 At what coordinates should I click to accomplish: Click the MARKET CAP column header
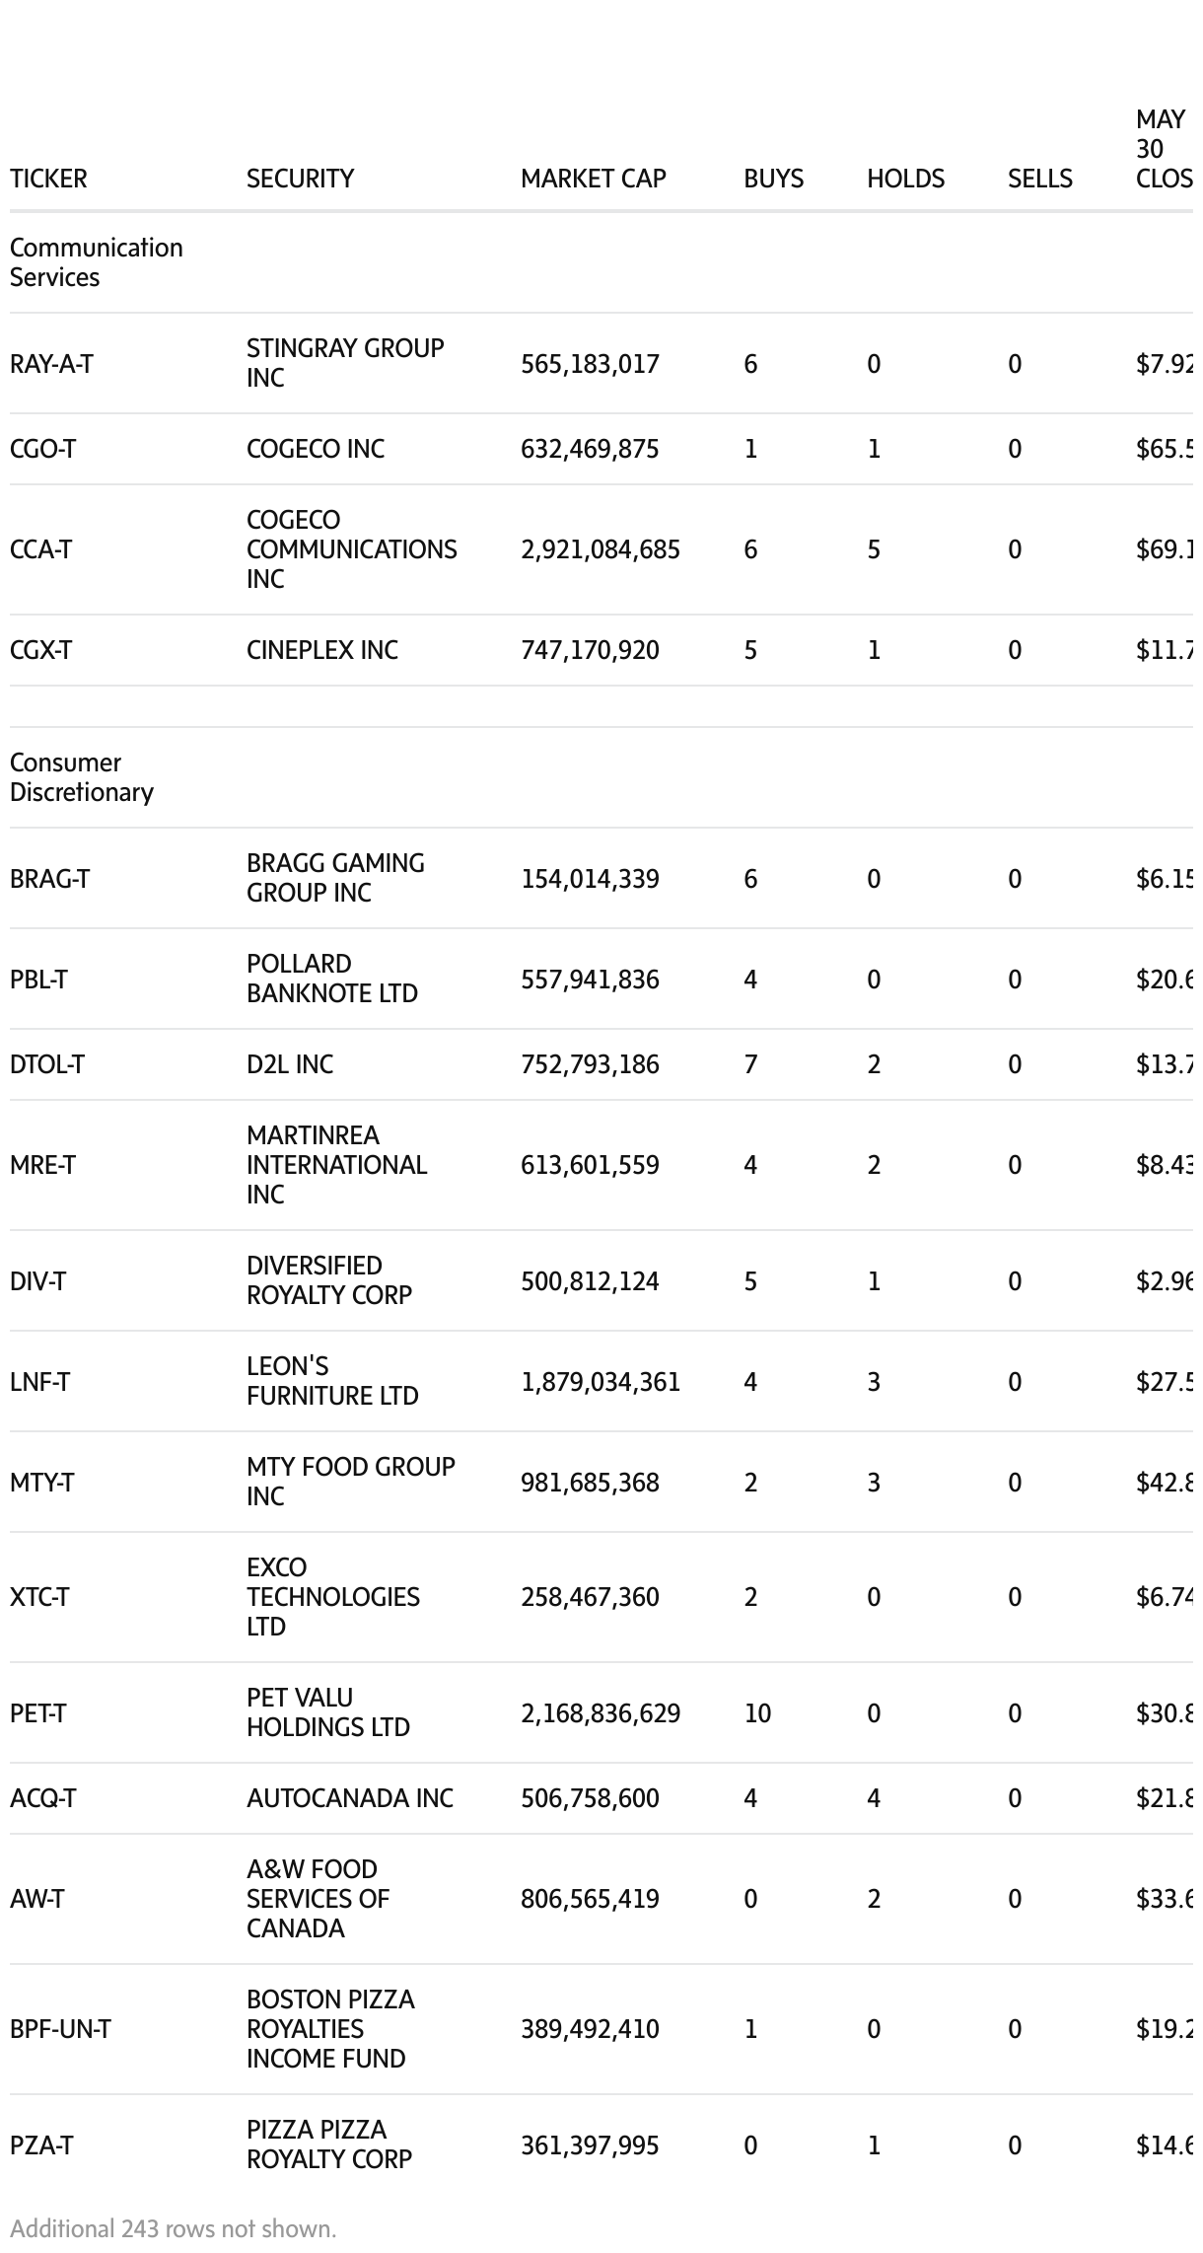pos(593,179)
